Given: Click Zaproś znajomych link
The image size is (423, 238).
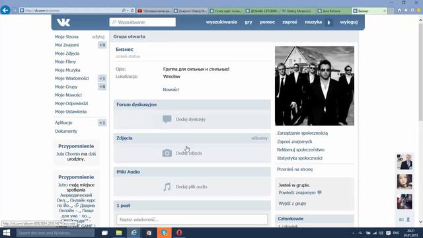Looking at the screenshot, I should (294, 141).
